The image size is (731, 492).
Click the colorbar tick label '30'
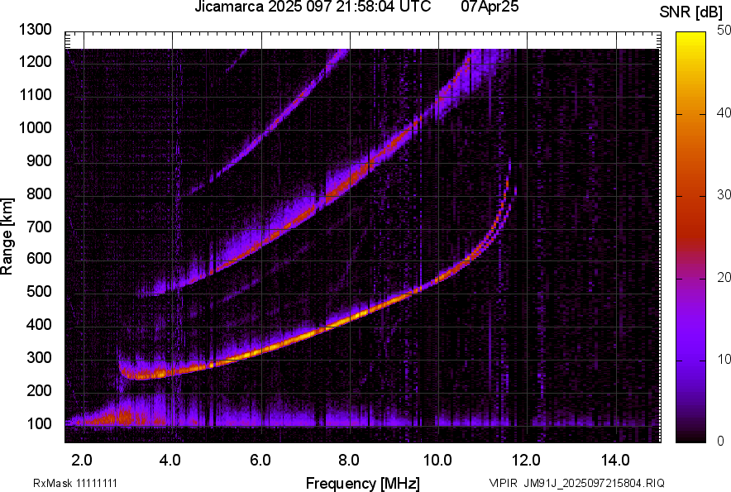724,195
